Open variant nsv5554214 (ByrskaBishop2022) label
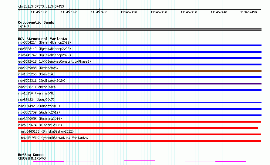Image resolution: width=270 pixels, height=165 pixels. pyautogui.click(x=45, y=42)
